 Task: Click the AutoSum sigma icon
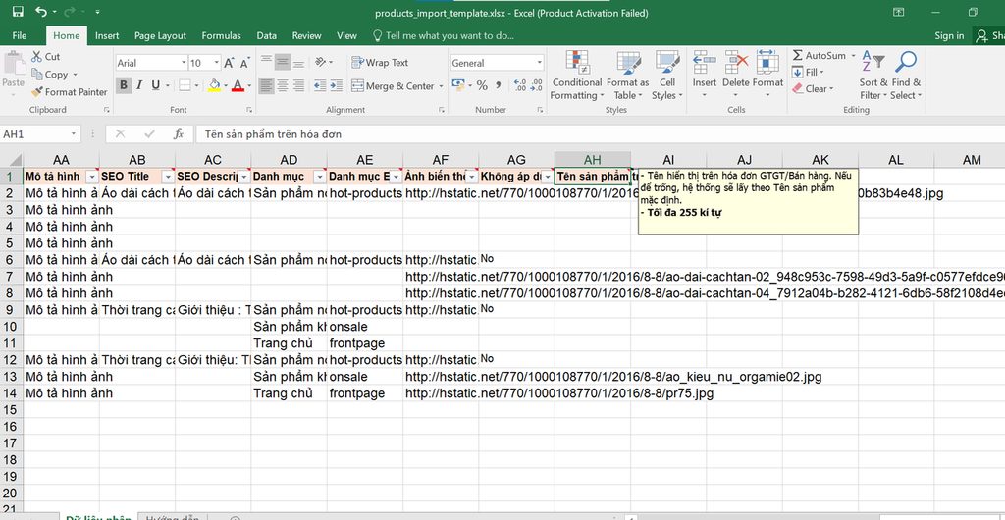click(798, 56)
